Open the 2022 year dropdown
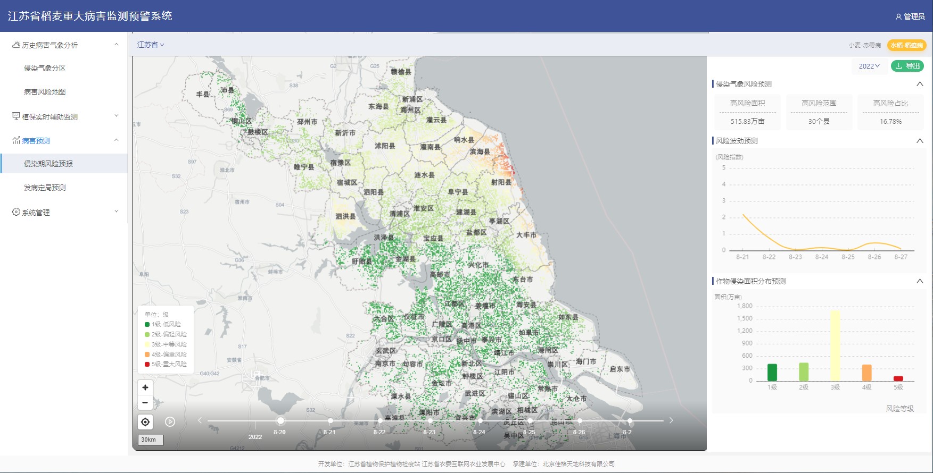Screen dimensions: 933x473 pos(869,66)
